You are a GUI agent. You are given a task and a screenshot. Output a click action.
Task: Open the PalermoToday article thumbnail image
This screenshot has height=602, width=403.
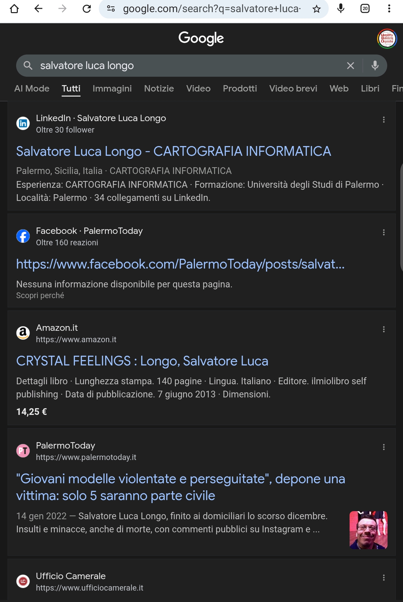(368, 530)
